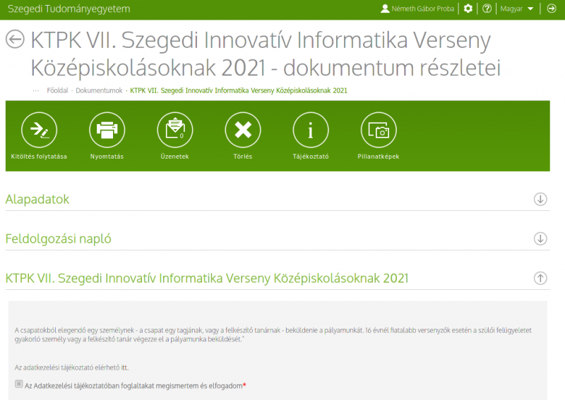Click the 'itt' data policy link
The height and width of the screenshot is (400, 565).
coord(124,368)
